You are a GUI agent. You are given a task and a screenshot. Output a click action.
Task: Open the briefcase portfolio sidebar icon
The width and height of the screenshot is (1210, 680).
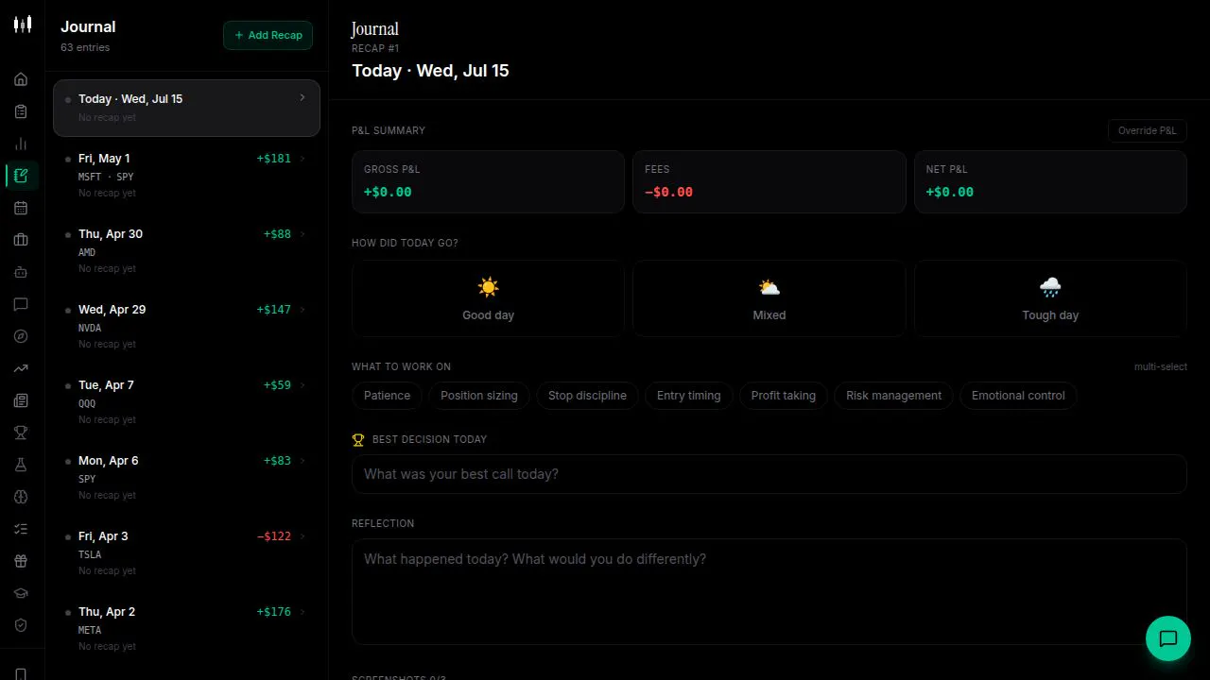coord(21,240)
